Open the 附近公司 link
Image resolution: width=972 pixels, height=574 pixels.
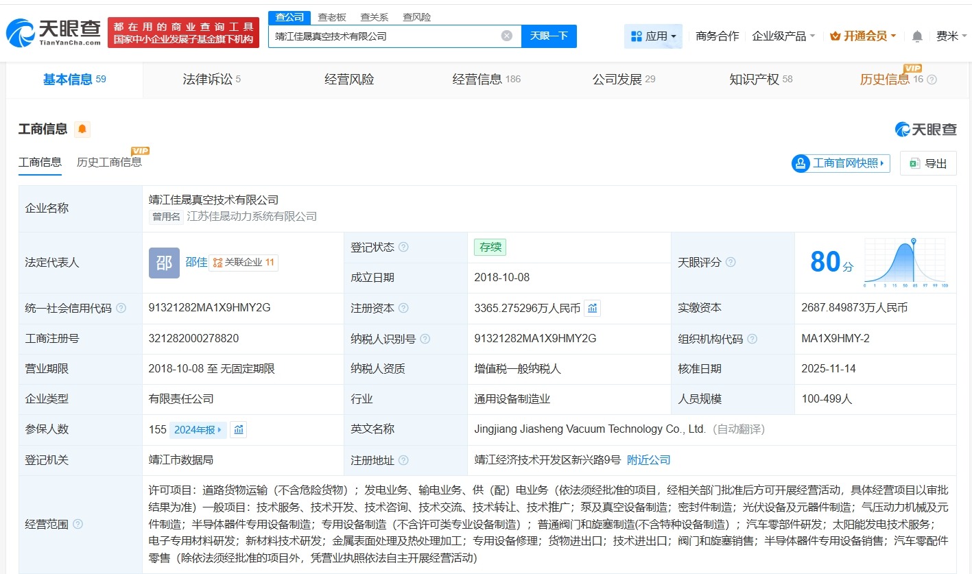pos(648,459)
